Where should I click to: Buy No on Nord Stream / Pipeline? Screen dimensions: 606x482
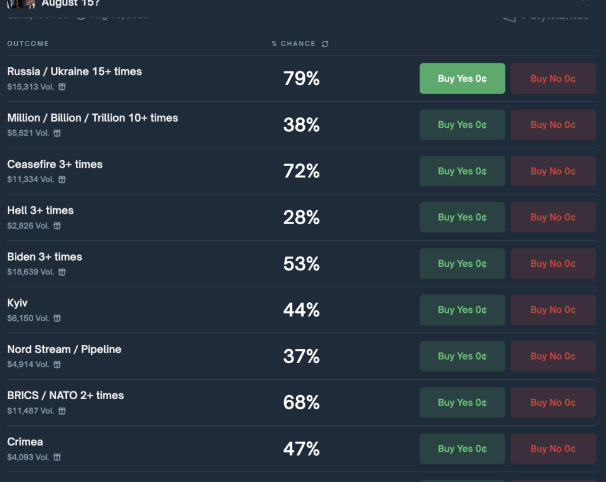pos(553,356)
